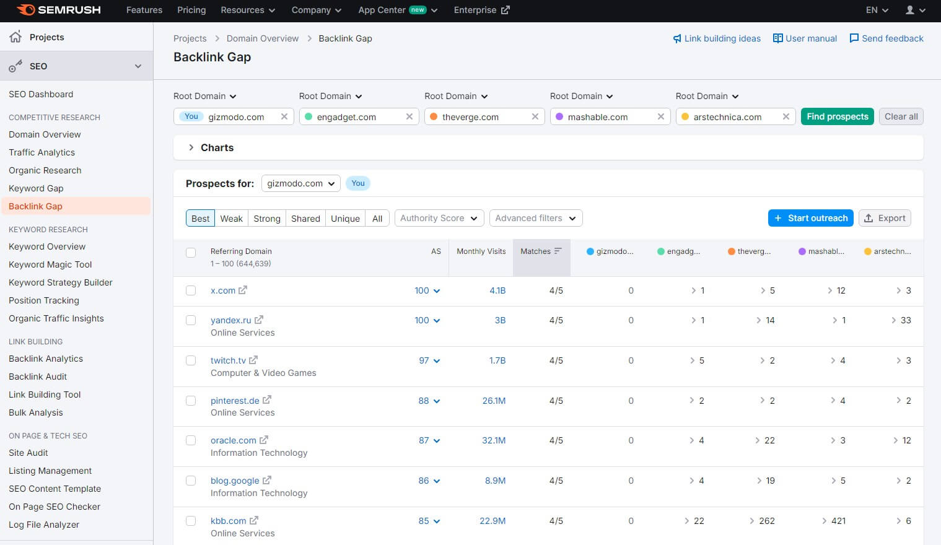The height and width of the screenshot is (545, 941).
Task: Open twitch.tv external link icon
Action: click(253, 360)
